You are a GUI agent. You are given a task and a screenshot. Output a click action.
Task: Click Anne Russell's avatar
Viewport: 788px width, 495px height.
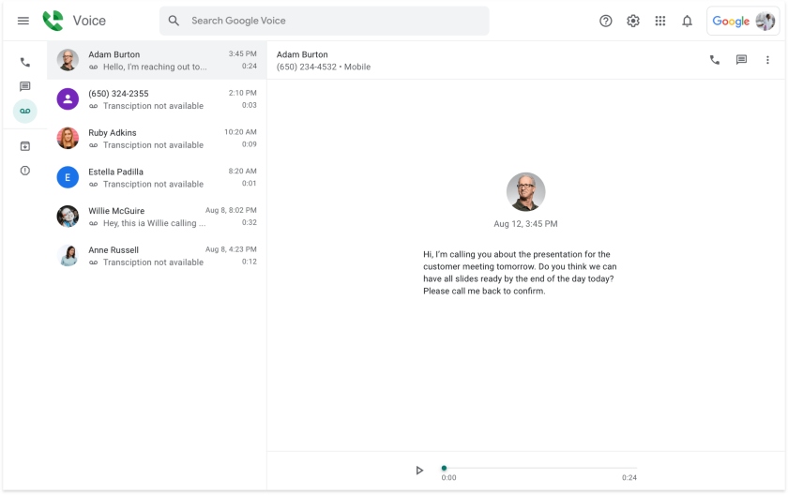pos(68,256)
